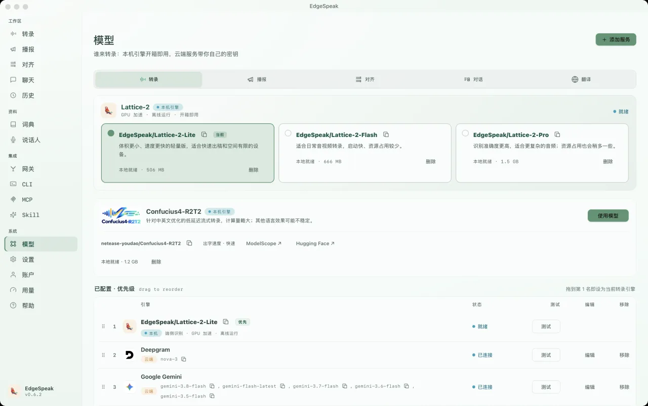Open 播报 in the sidebar
The width and height of the screenshot is (648, 406).
(41, 50)
